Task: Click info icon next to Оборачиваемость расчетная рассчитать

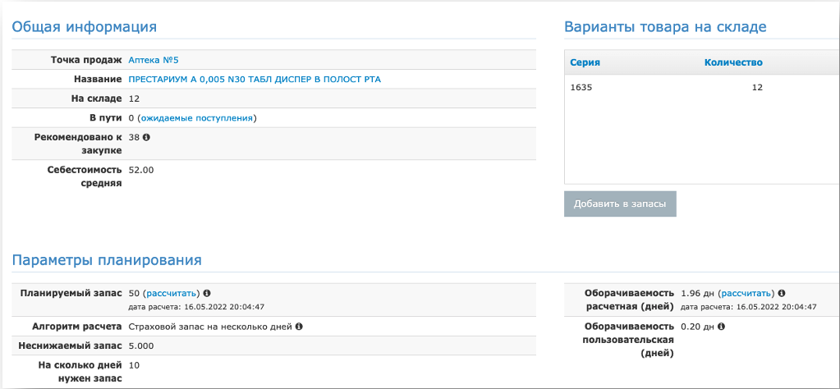Action: coord(781,293)
